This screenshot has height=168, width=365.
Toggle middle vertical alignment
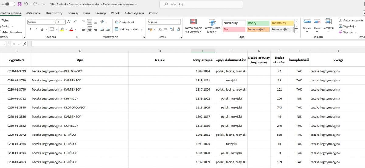[x=90, y=22]
